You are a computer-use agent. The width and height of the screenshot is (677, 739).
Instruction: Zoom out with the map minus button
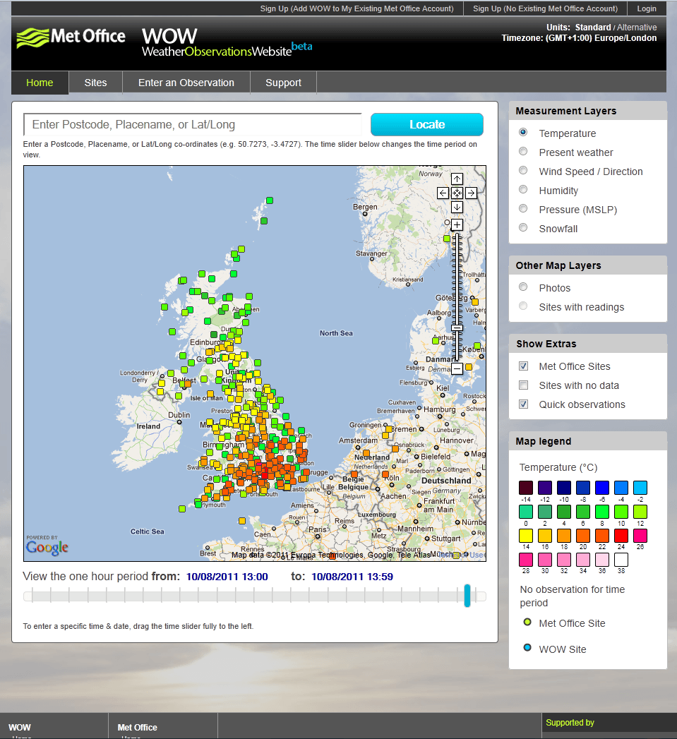click(x=457, y=368)
